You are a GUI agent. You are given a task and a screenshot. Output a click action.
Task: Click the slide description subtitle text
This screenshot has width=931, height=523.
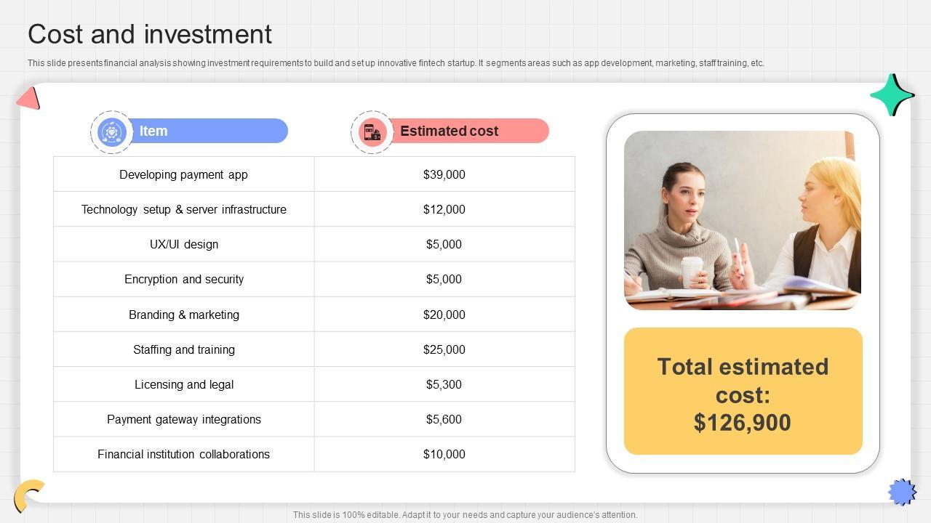pos(396,63)
